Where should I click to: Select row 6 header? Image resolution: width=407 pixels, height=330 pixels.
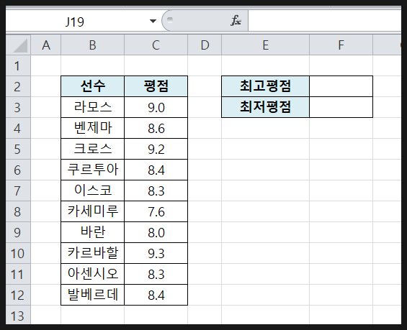pyautogui.click(x=18, y=170)
